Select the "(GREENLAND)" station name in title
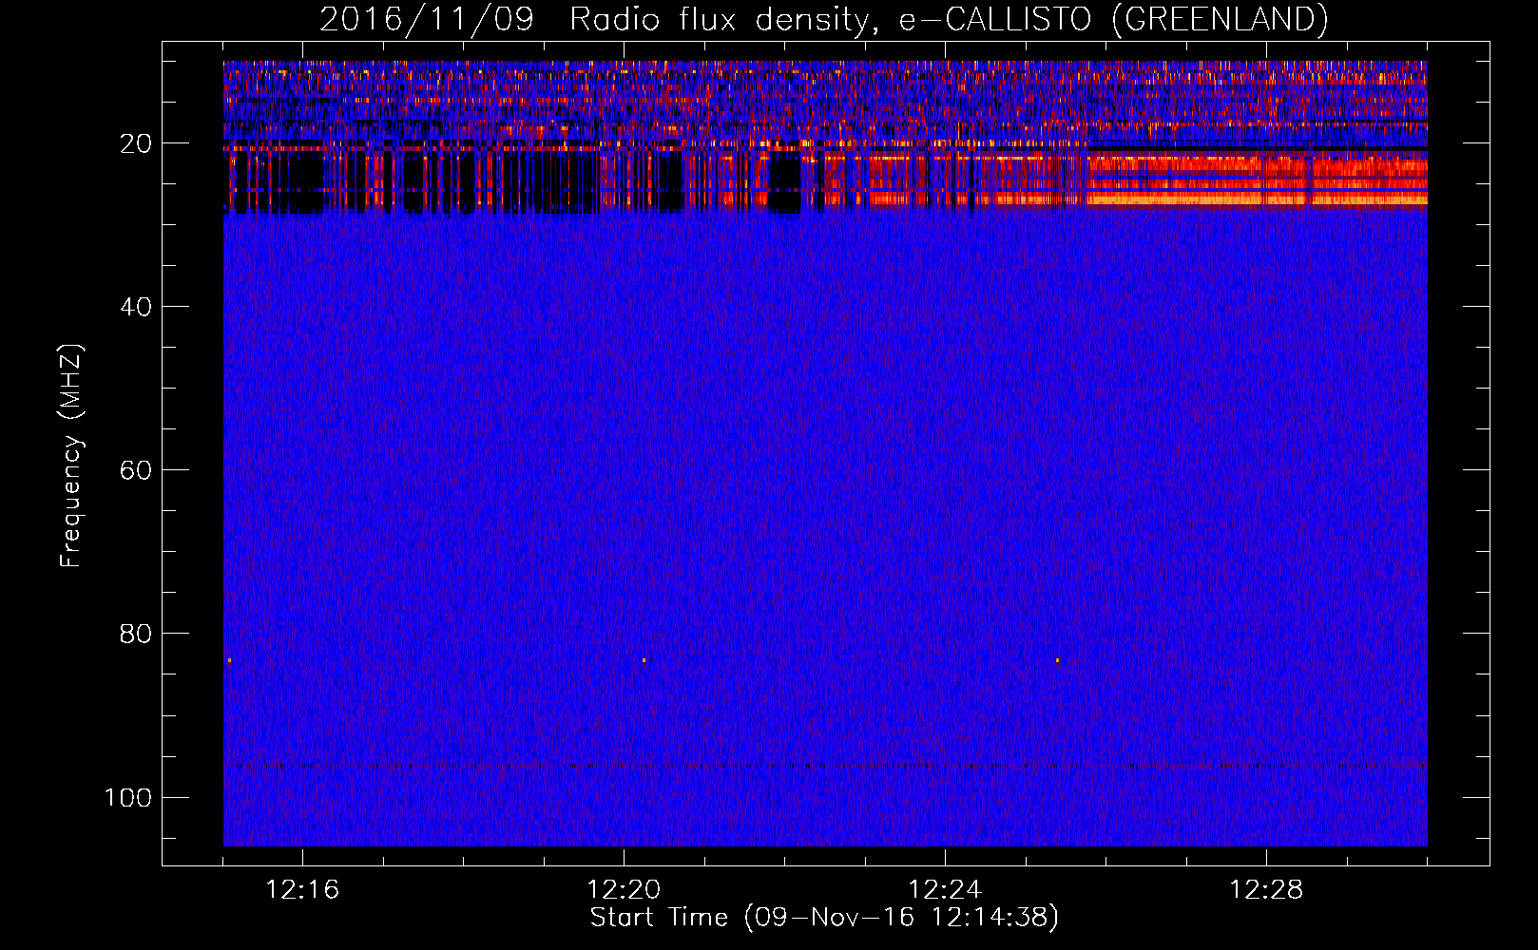 coord(1220,19)
